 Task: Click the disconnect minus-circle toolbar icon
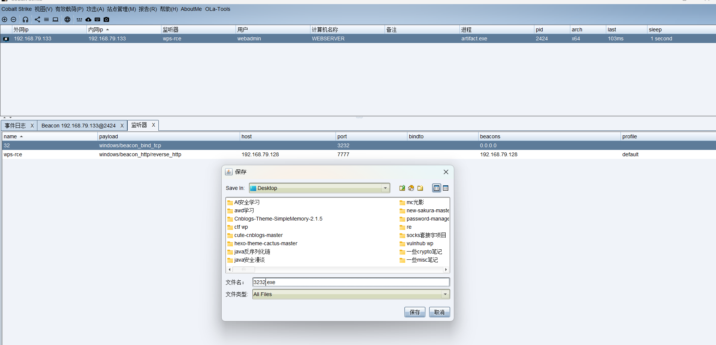13,19
